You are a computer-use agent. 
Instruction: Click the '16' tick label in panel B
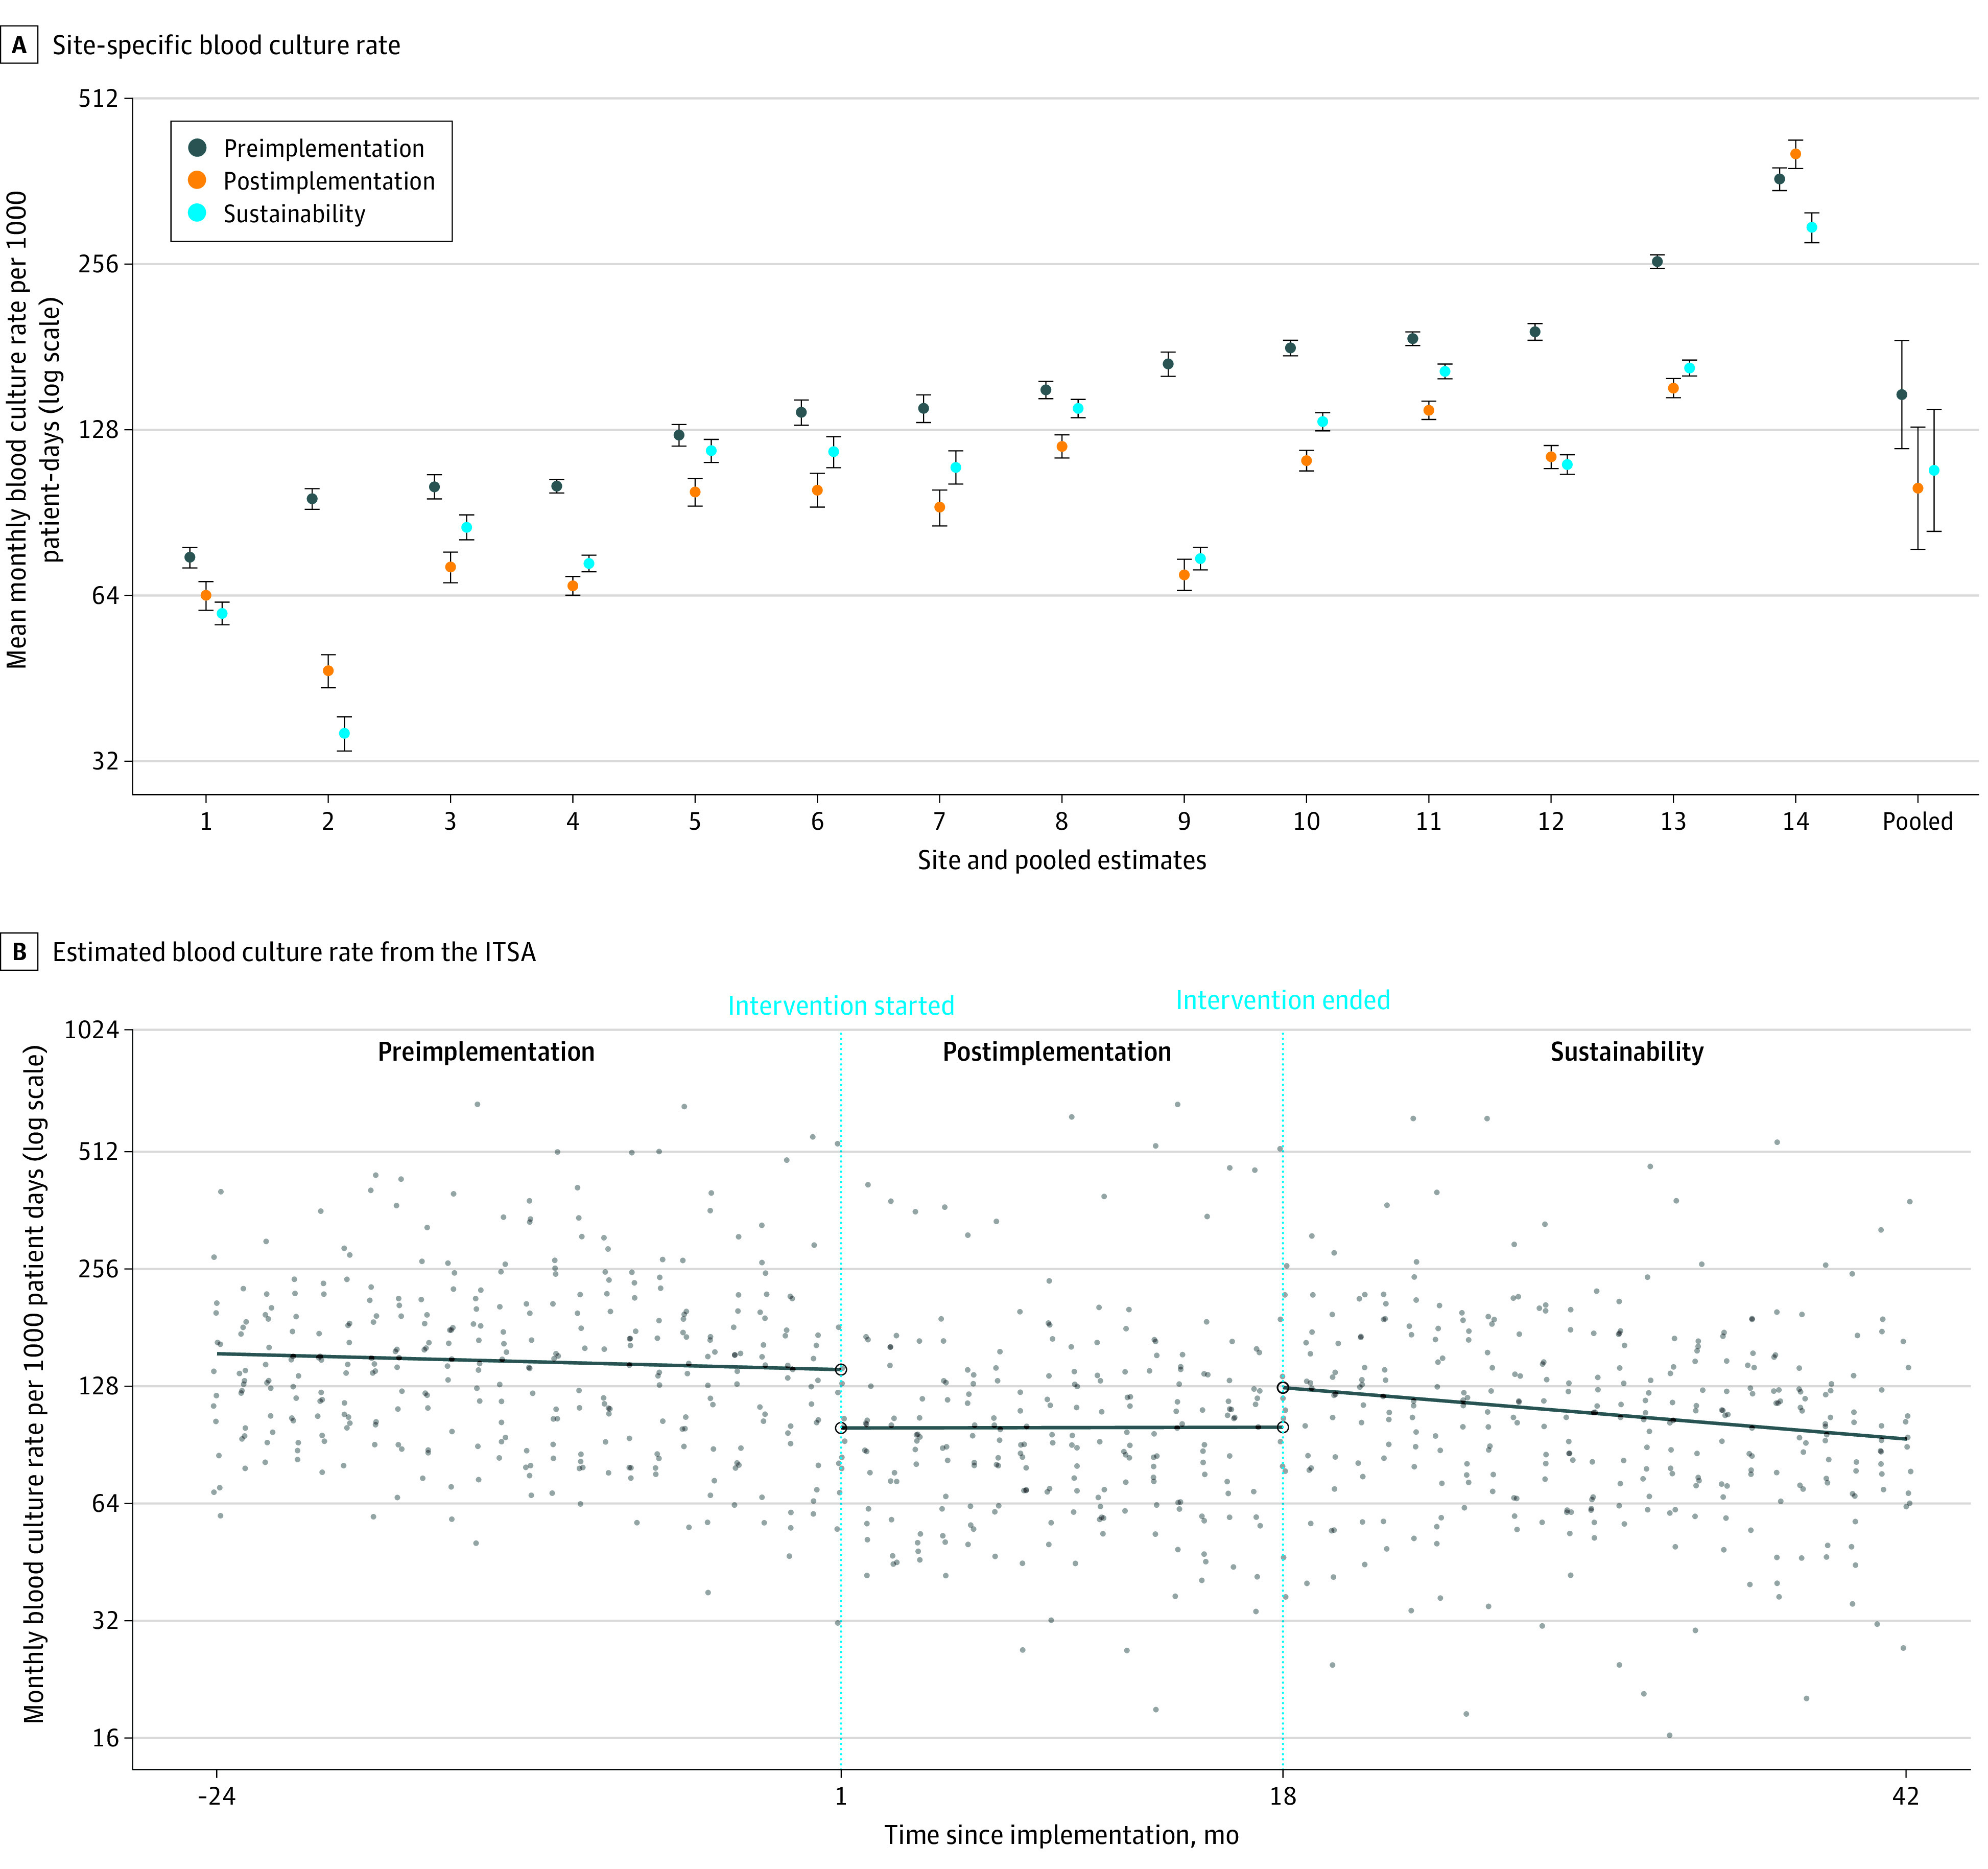[x=106, y=1738]
